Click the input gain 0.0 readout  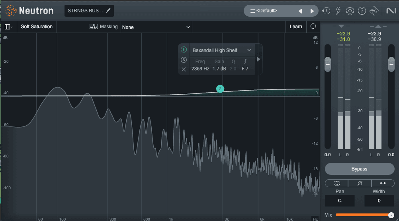[x=327, y=155]
